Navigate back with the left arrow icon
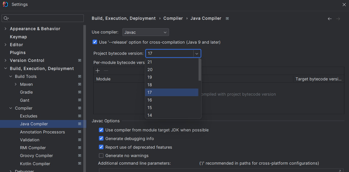 329,19
